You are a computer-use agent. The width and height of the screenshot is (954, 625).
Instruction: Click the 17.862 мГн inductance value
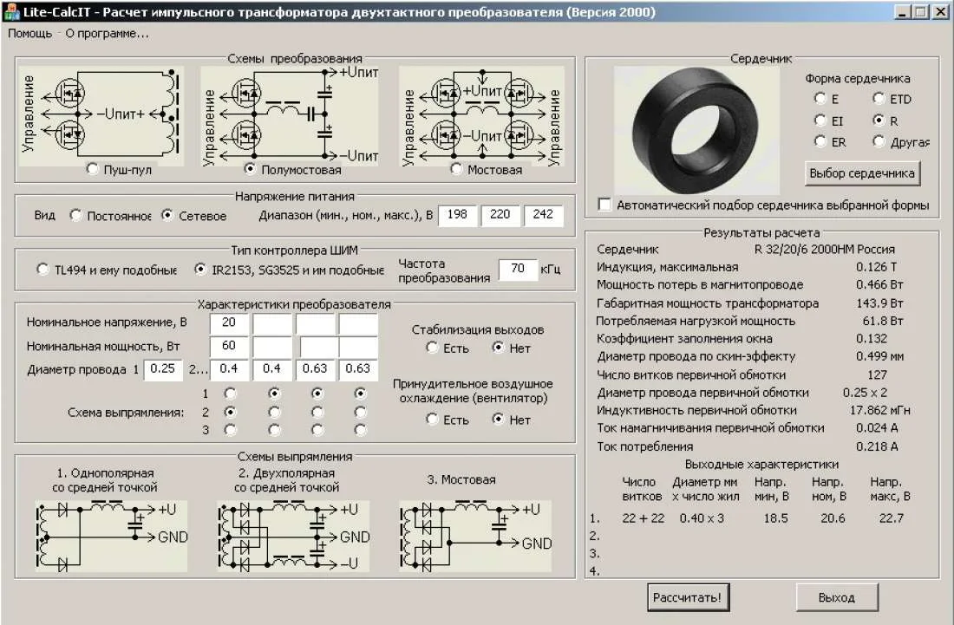coord(879,410)
